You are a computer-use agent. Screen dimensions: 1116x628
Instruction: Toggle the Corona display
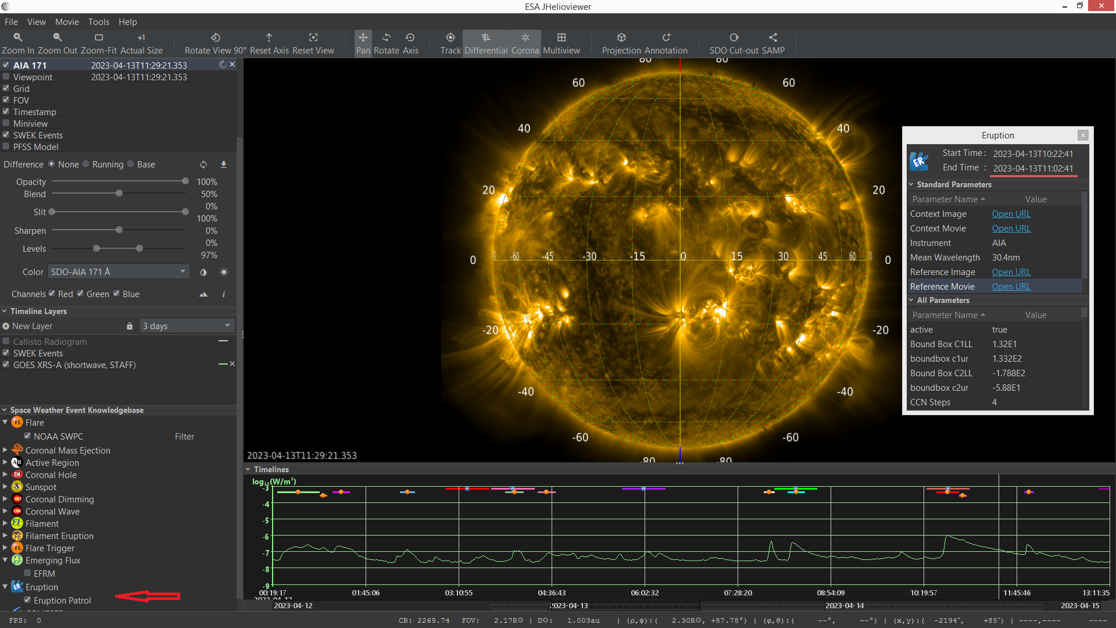[525, 43]
